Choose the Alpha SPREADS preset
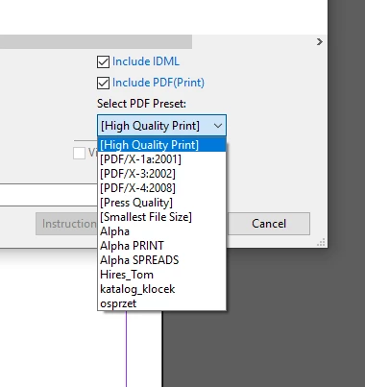 161,260
